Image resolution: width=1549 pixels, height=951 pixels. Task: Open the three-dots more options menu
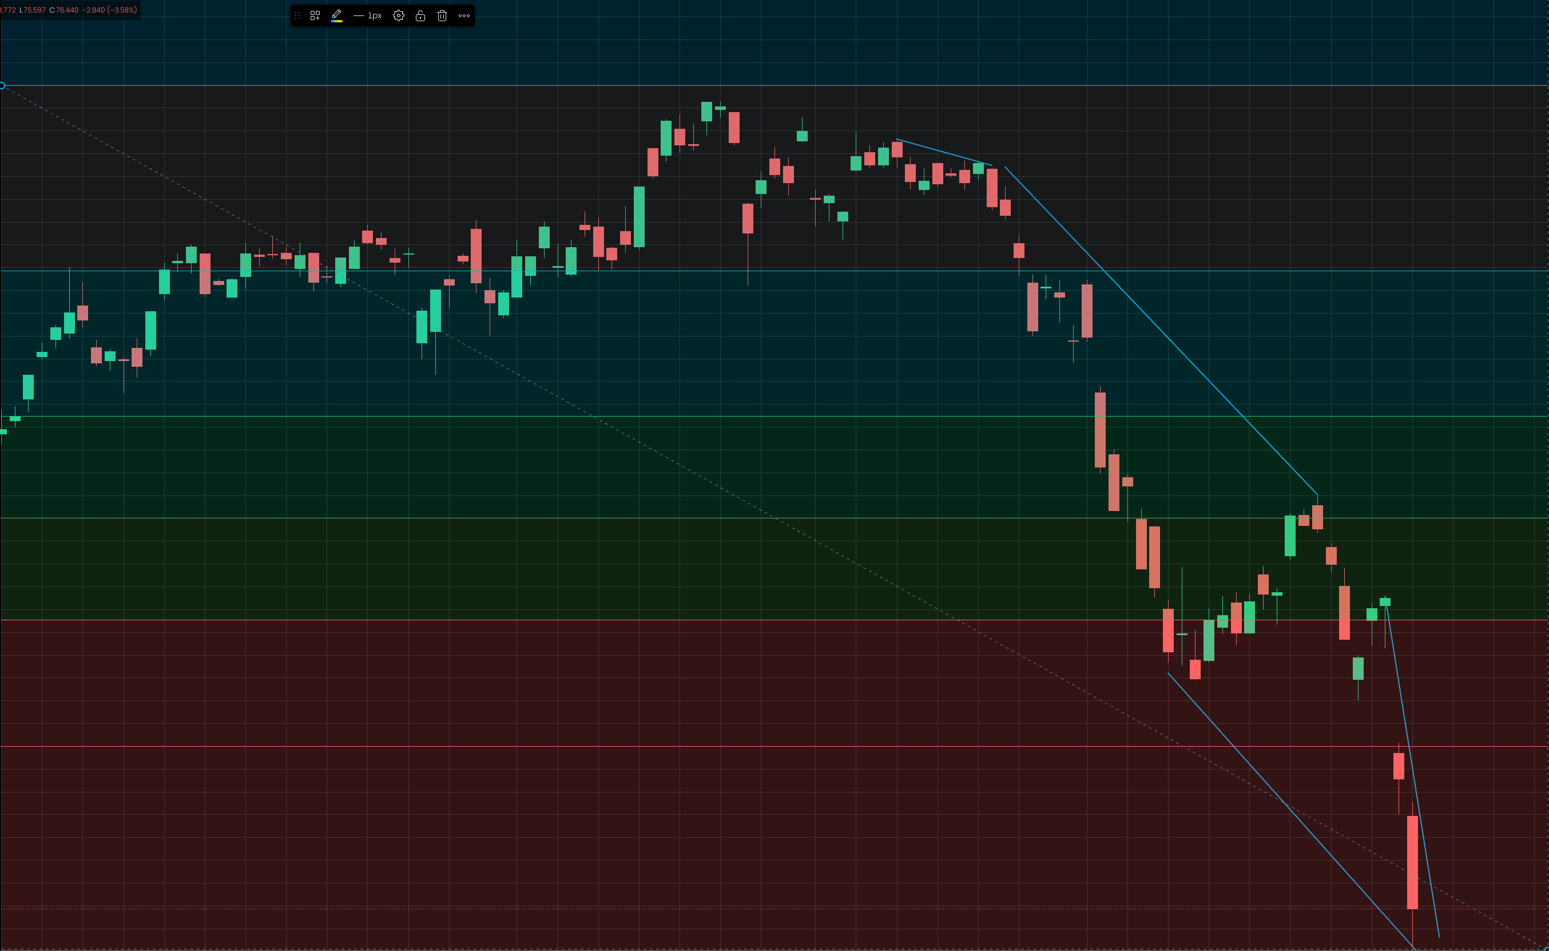point(464,15)
